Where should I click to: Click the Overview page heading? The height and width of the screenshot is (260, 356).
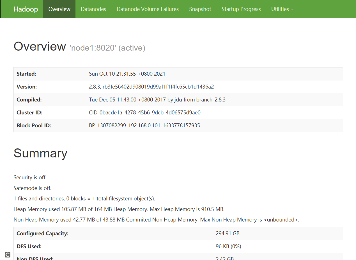point(40,46)
